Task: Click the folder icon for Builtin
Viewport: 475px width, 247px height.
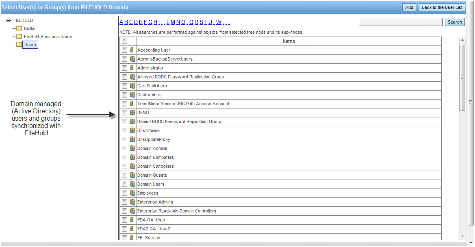Action: click(x=19, y=28)
